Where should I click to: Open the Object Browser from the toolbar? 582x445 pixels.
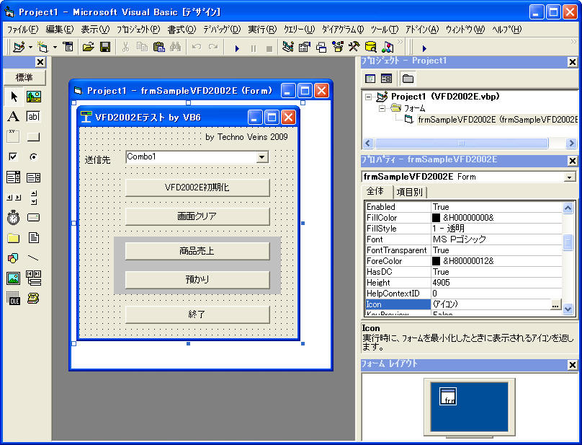pos(338,47)
